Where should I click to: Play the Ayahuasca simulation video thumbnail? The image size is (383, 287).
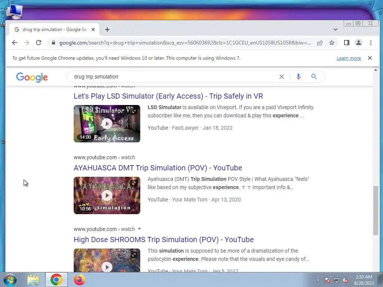point(107,195)
